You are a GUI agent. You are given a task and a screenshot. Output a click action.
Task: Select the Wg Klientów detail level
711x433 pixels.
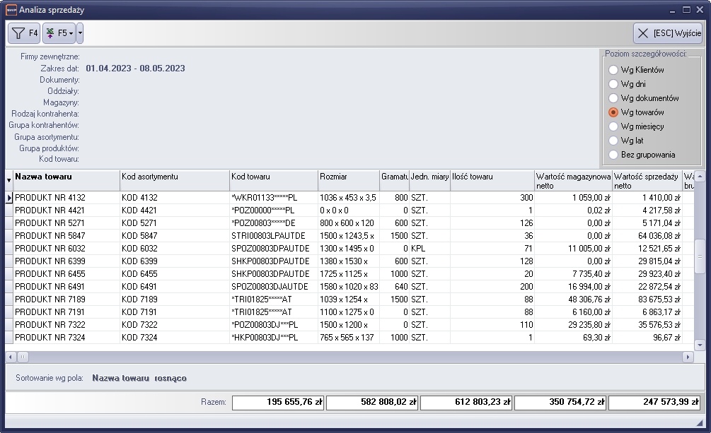(613, 70)
